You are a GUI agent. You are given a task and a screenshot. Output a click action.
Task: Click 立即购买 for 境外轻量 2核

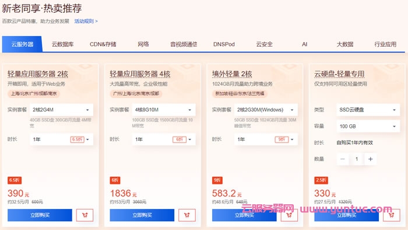[244, 215]
